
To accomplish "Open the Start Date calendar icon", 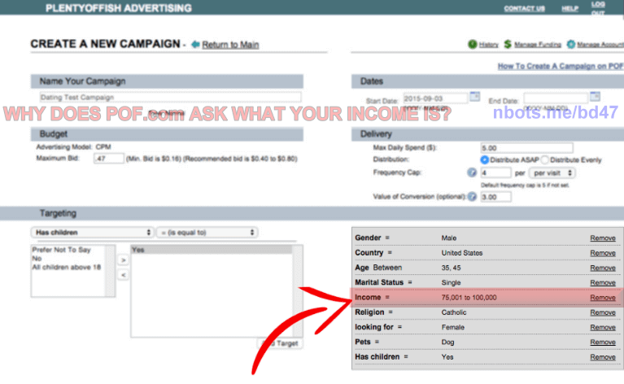I will coord(475,96).
